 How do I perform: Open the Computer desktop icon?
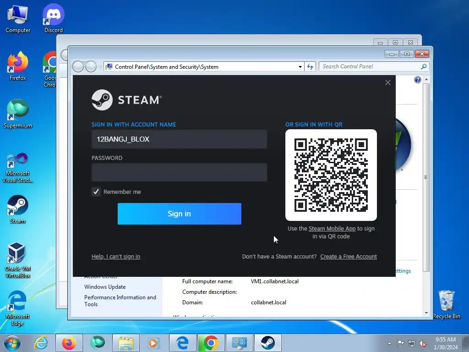18,19
